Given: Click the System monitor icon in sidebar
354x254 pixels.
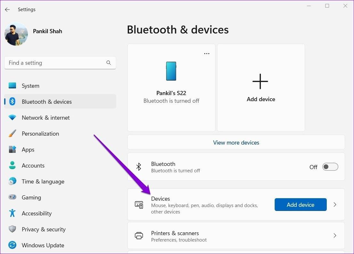Looking at the screenshot, I should point(12,86).
